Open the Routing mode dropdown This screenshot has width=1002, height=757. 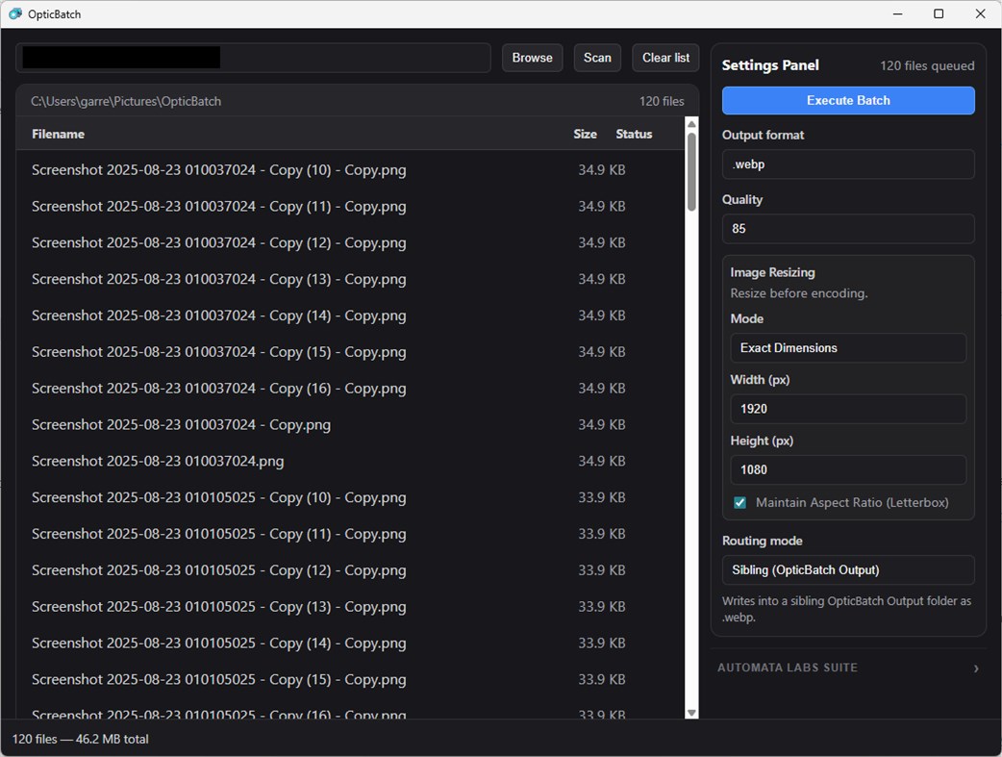pos(847,569)
